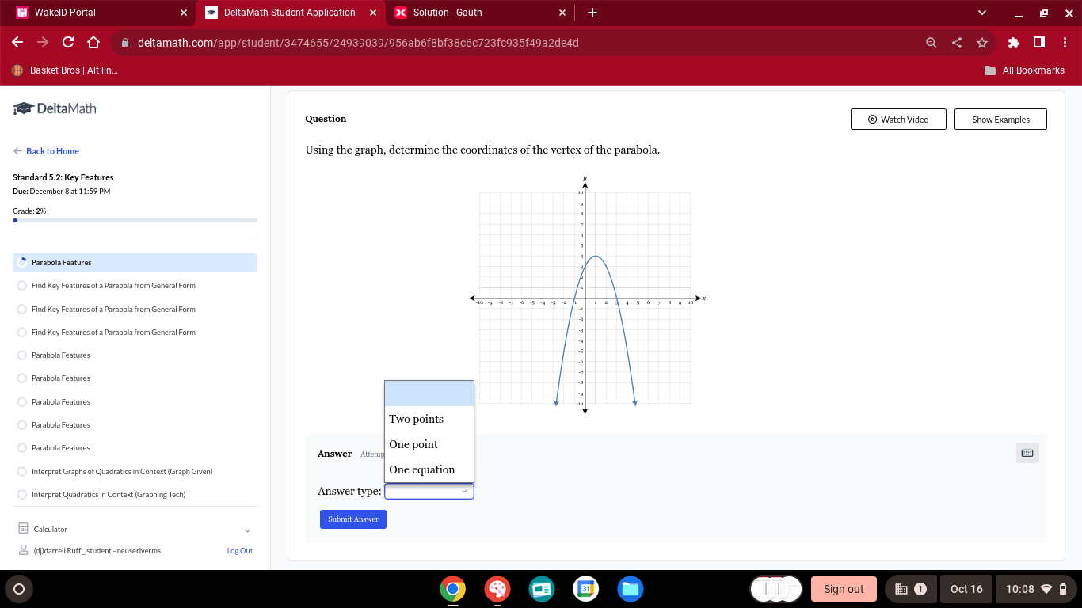Click the grade progress bar
The image size is (1082, 608).
(x=135, y=221)
